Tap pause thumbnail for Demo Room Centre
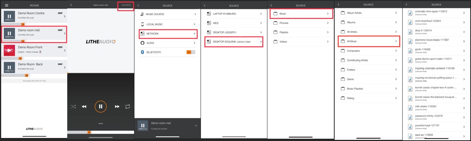The image size is (471, 141). [x=9, y=17]
